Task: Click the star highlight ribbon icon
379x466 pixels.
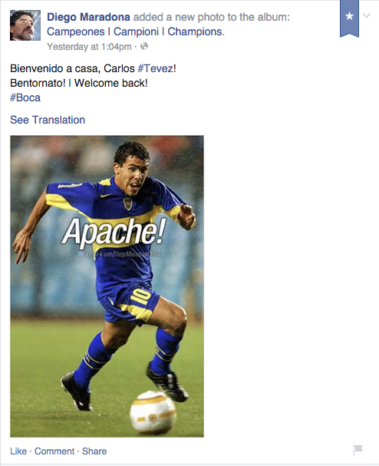Action: [349, 18]
